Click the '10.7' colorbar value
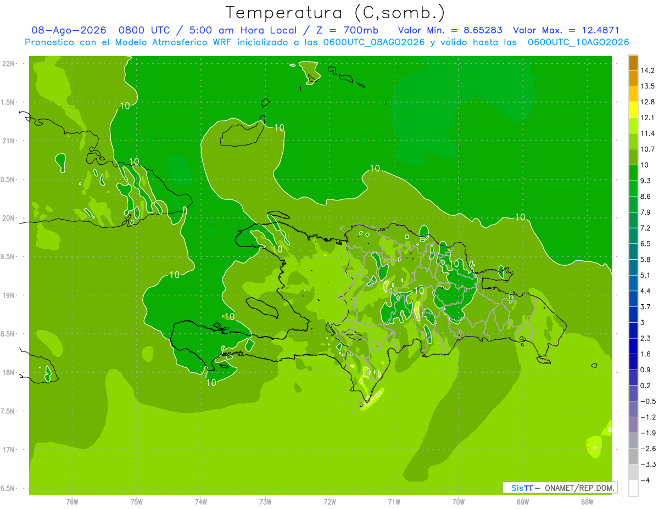The image size is (659, 509). tap(648, 149)
